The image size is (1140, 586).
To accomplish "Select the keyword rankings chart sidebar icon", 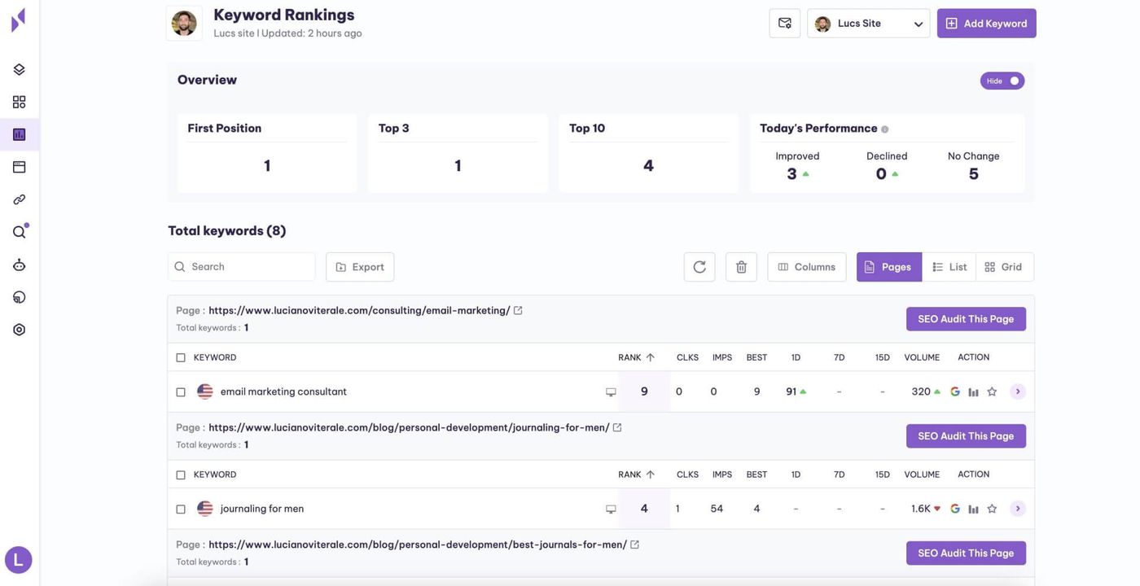I will tap(19, 135).
